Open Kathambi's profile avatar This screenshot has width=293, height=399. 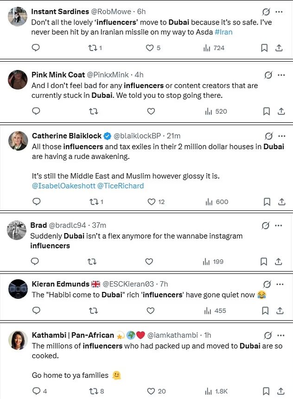18,340
